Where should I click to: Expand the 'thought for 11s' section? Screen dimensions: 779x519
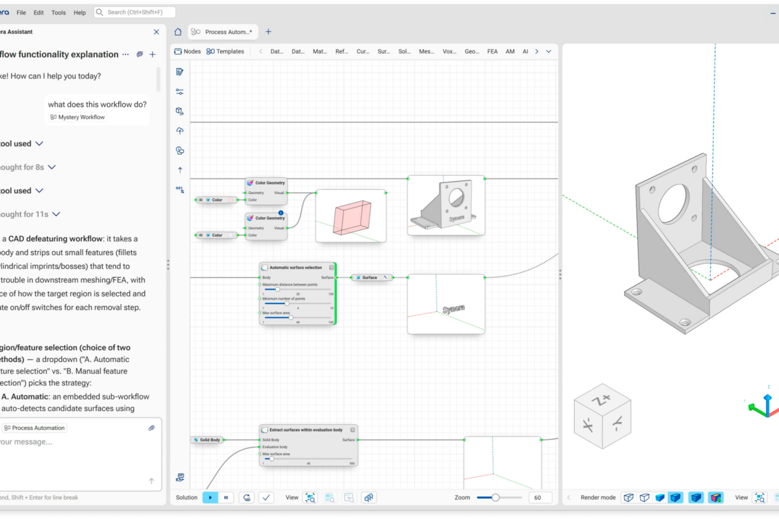click(x=56, y=214)
